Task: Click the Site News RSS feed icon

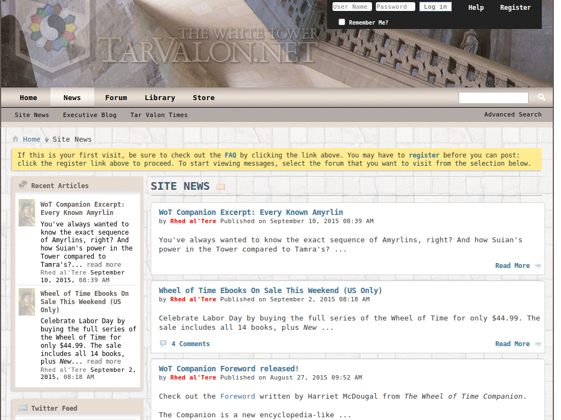Action: (x=221, y=186)
